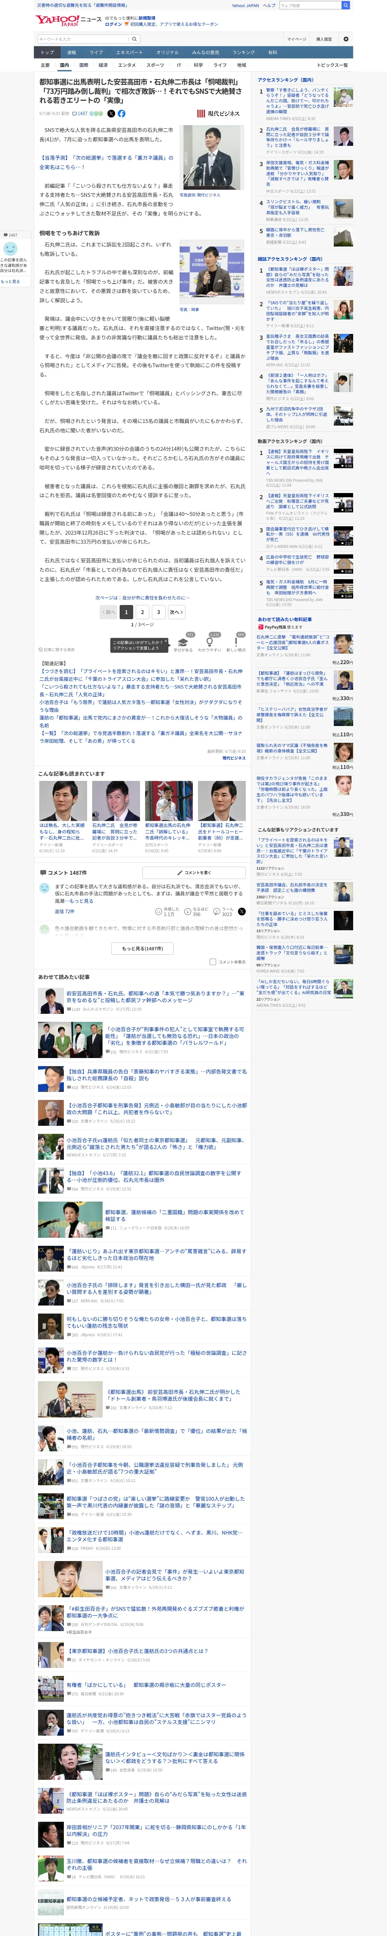
Task: Click the ログイン link in header
Action: coord(114,24)
